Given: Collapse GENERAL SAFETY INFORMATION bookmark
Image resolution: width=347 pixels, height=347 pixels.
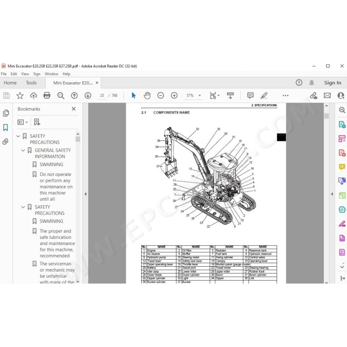Looking at the screenshot, I should coord(23,150).
